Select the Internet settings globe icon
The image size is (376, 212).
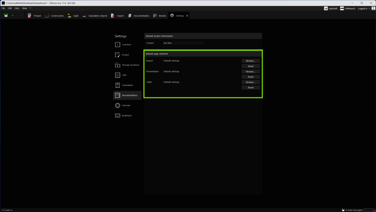(118, 105)
